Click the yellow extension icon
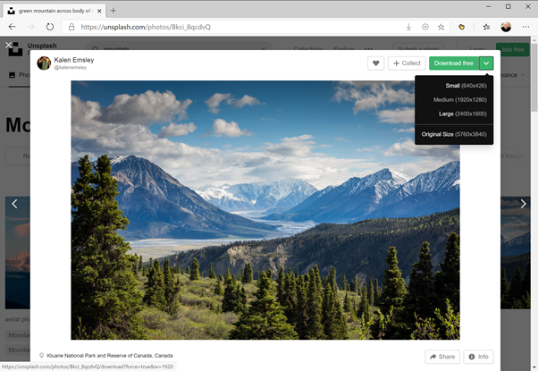538x371 pixels. coord(461,27)
